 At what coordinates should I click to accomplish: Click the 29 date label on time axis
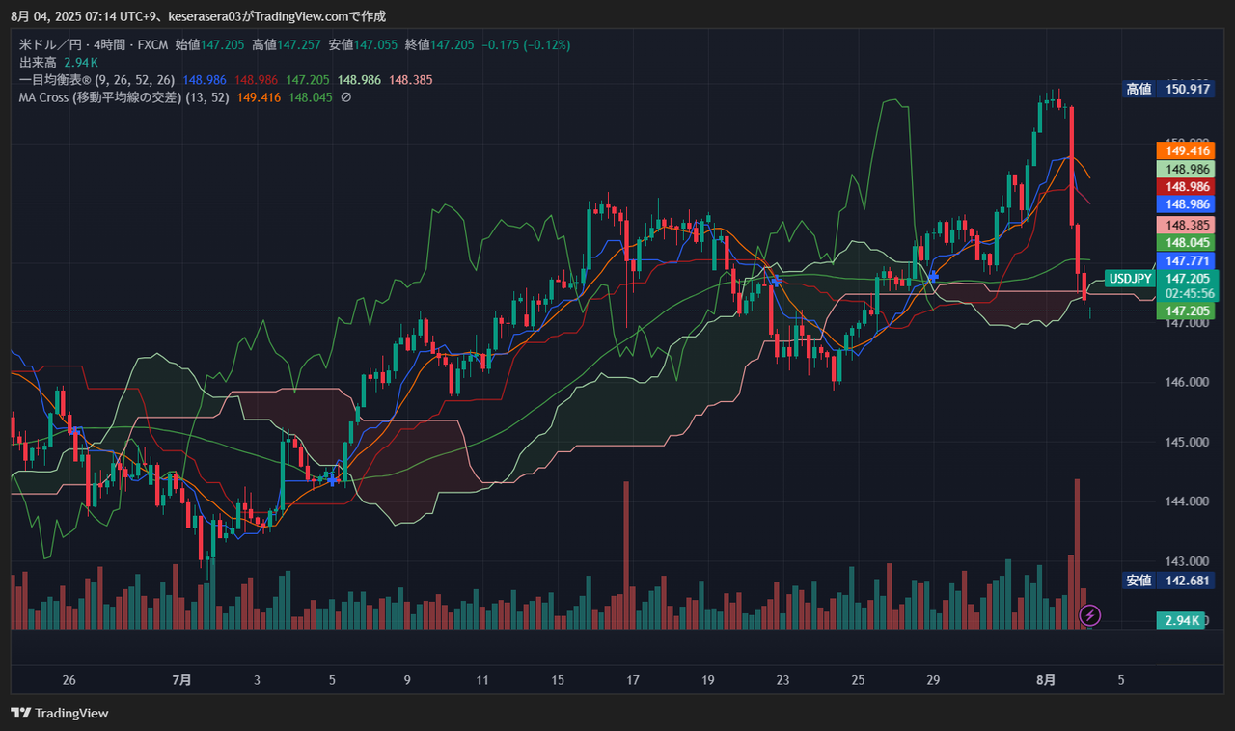933,680
